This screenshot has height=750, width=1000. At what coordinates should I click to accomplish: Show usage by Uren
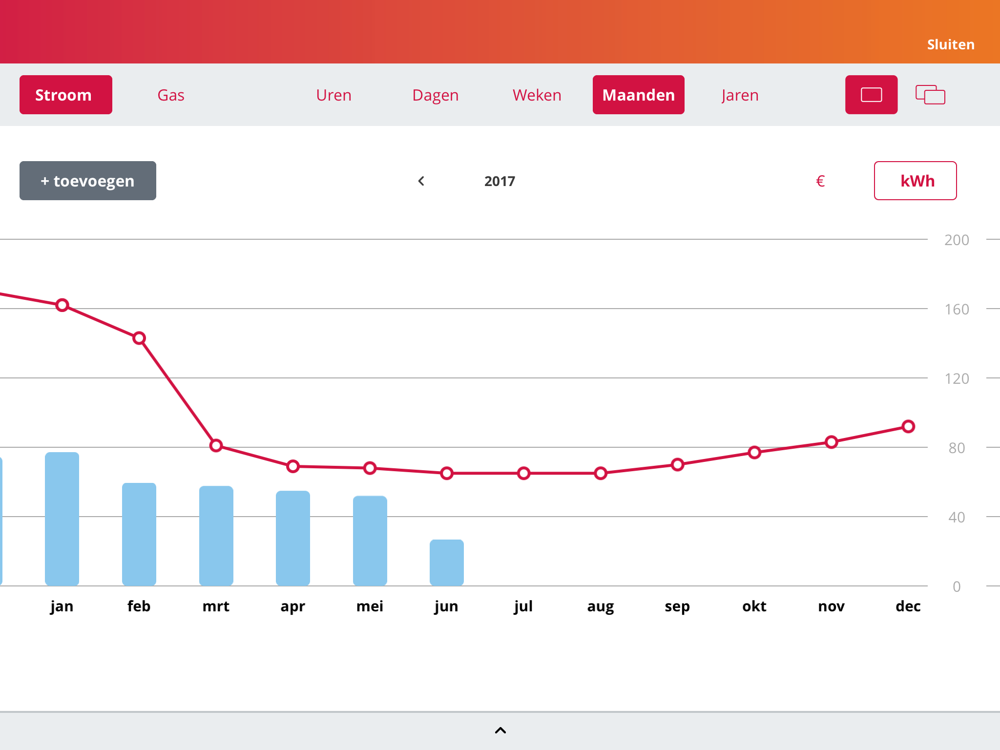(333, 95)
